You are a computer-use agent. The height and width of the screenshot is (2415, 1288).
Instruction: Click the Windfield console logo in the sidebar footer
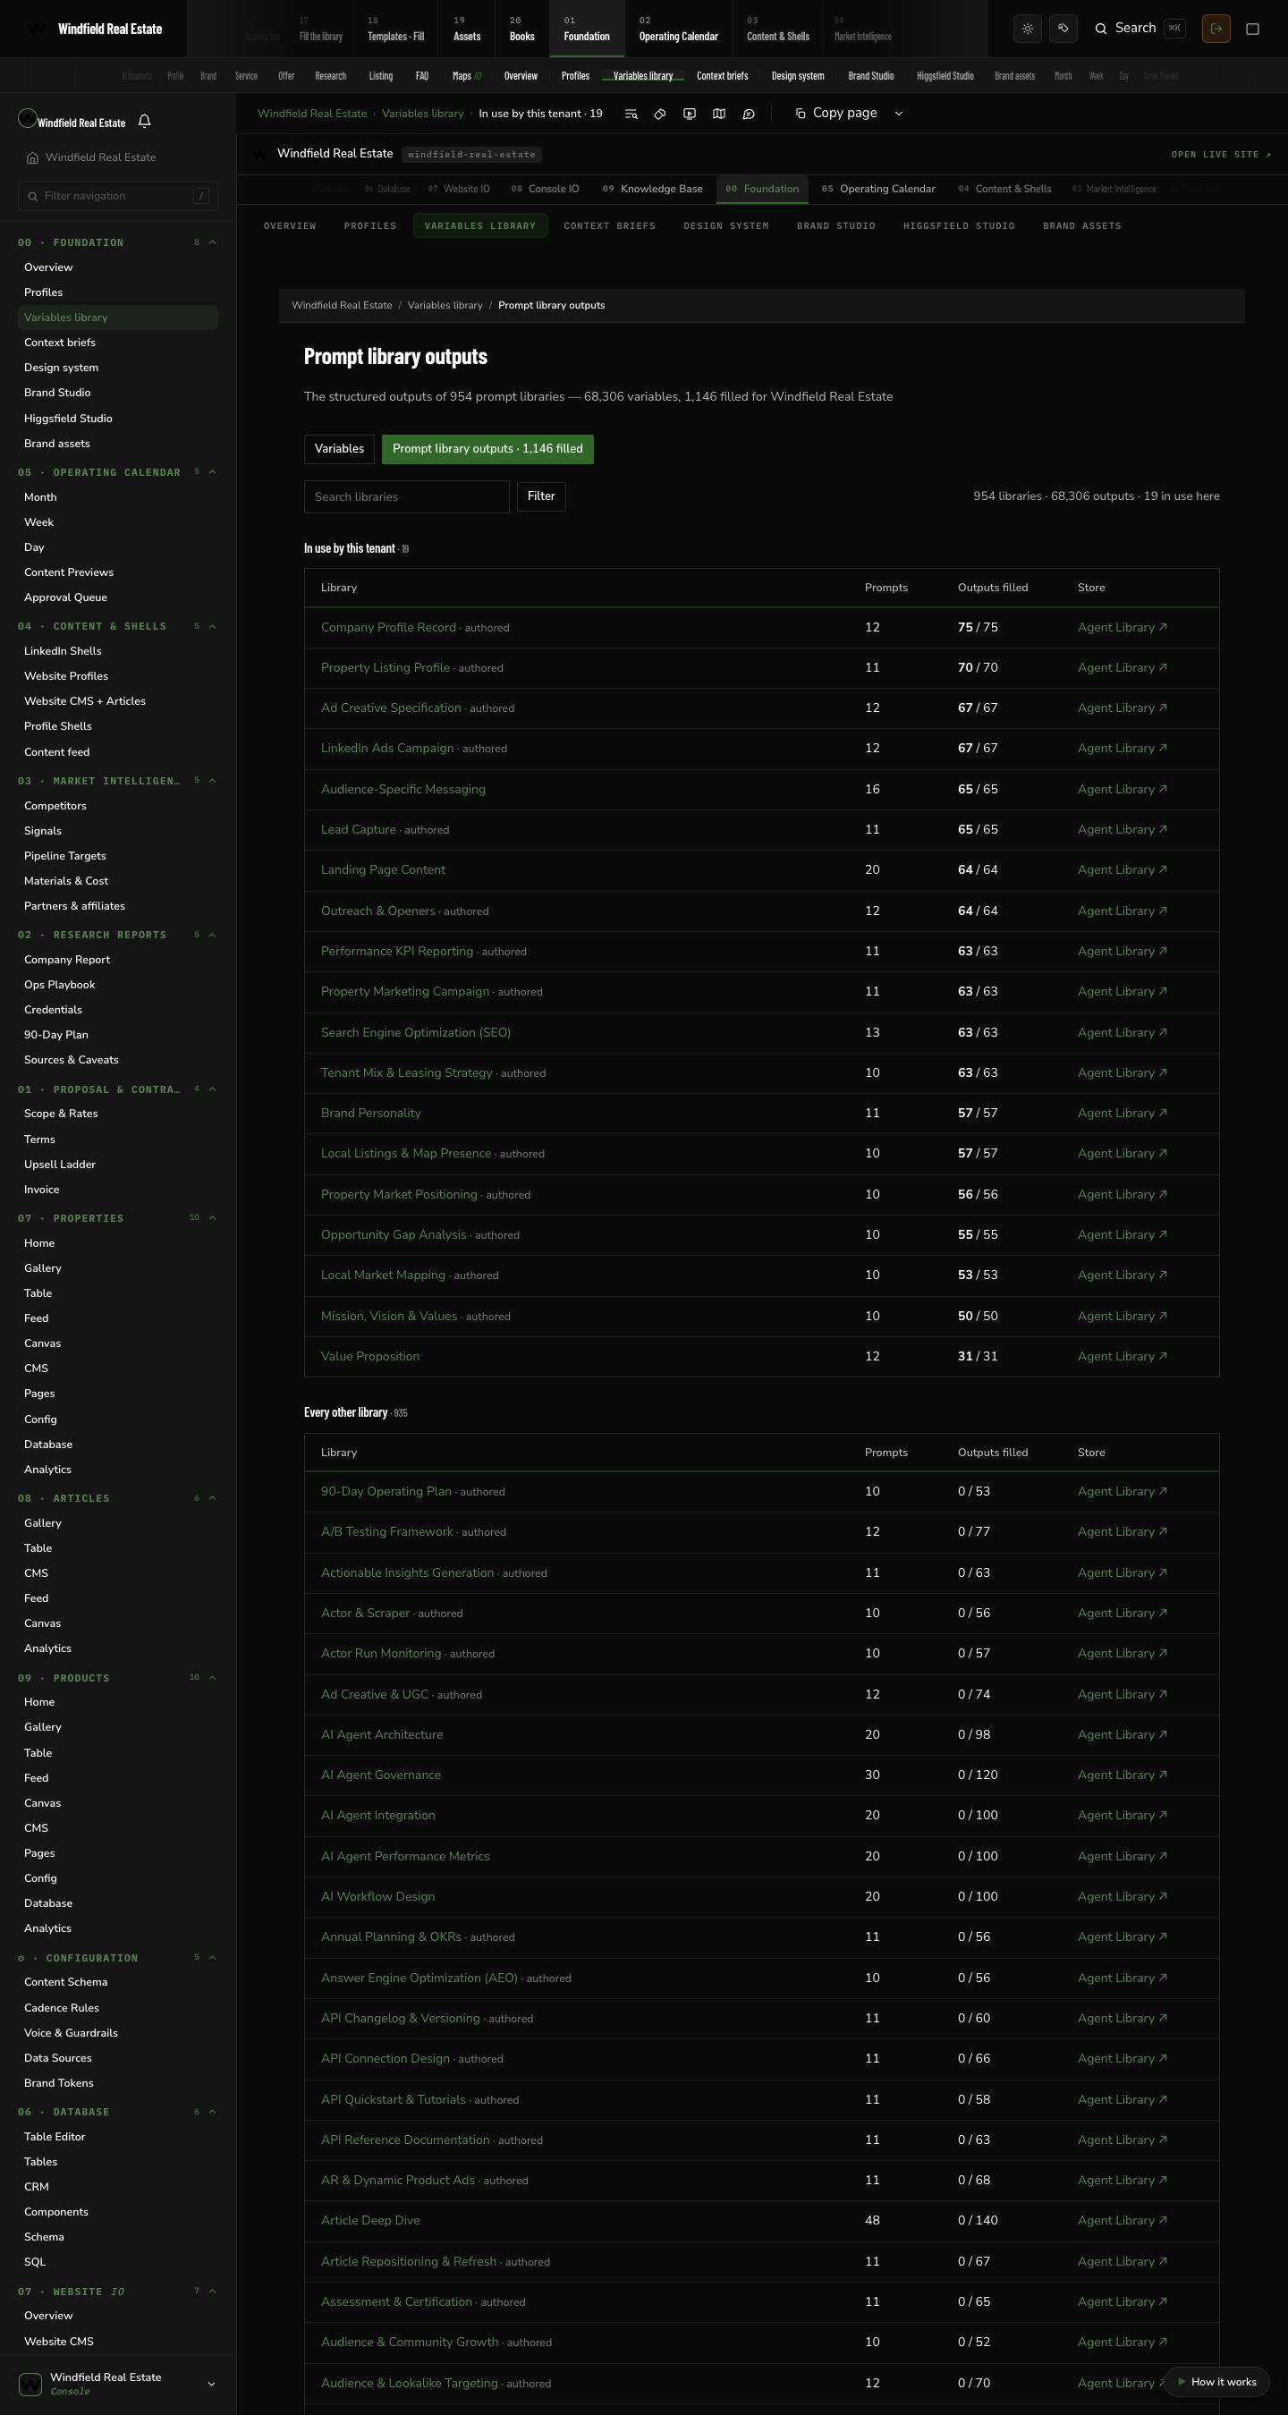coord(30,2383)
